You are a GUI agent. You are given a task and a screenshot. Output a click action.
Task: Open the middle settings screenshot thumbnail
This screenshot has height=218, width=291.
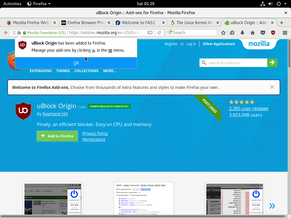(x=144, y=199)
